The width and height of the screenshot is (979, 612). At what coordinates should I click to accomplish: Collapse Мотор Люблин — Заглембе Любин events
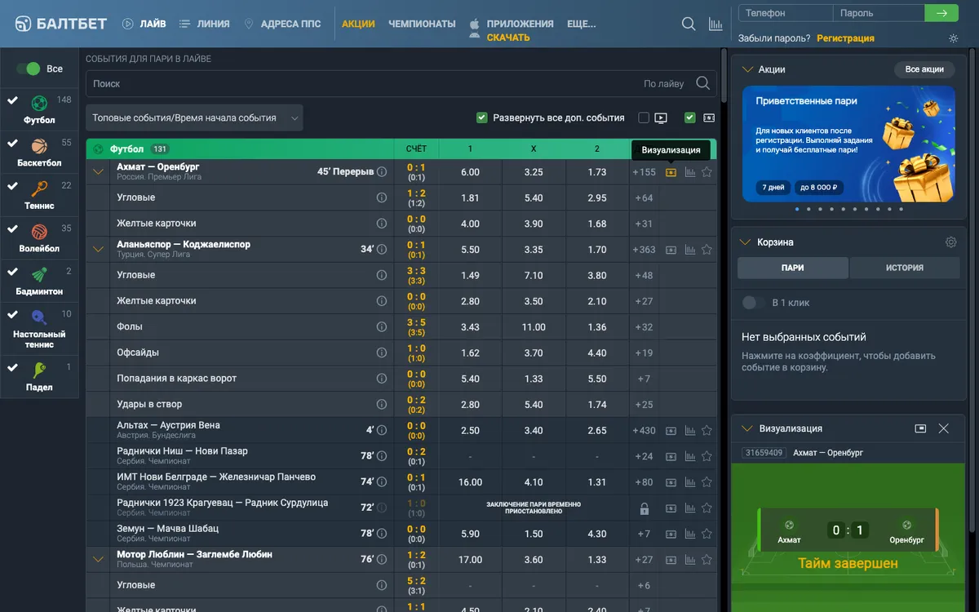coord(99,560)
